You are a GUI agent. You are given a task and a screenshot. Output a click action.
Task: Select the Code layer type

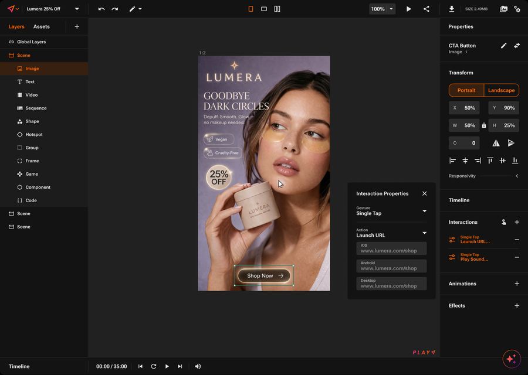click(x=44, y=200)
